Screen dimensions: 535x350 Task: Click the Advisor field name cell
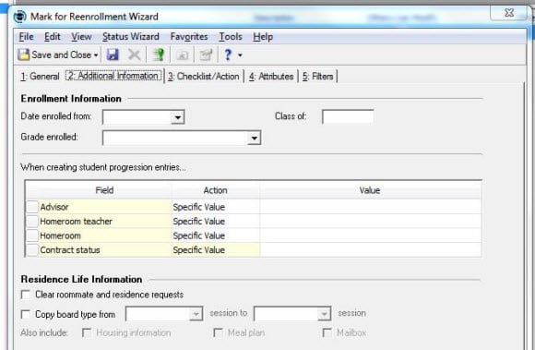pyautogui.click(x=105, y=207)
